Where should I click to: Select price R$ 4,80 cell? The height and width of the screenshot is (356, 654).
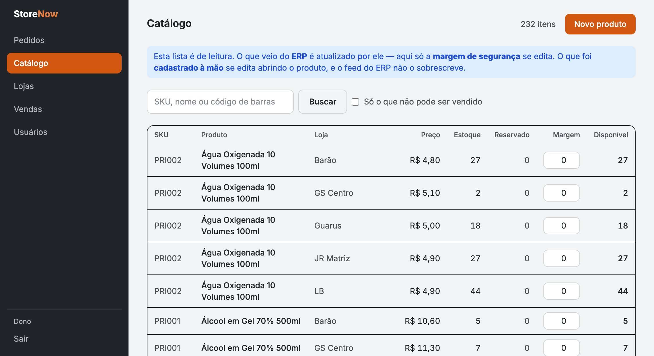pyautogui.click(x=425, y=160)
